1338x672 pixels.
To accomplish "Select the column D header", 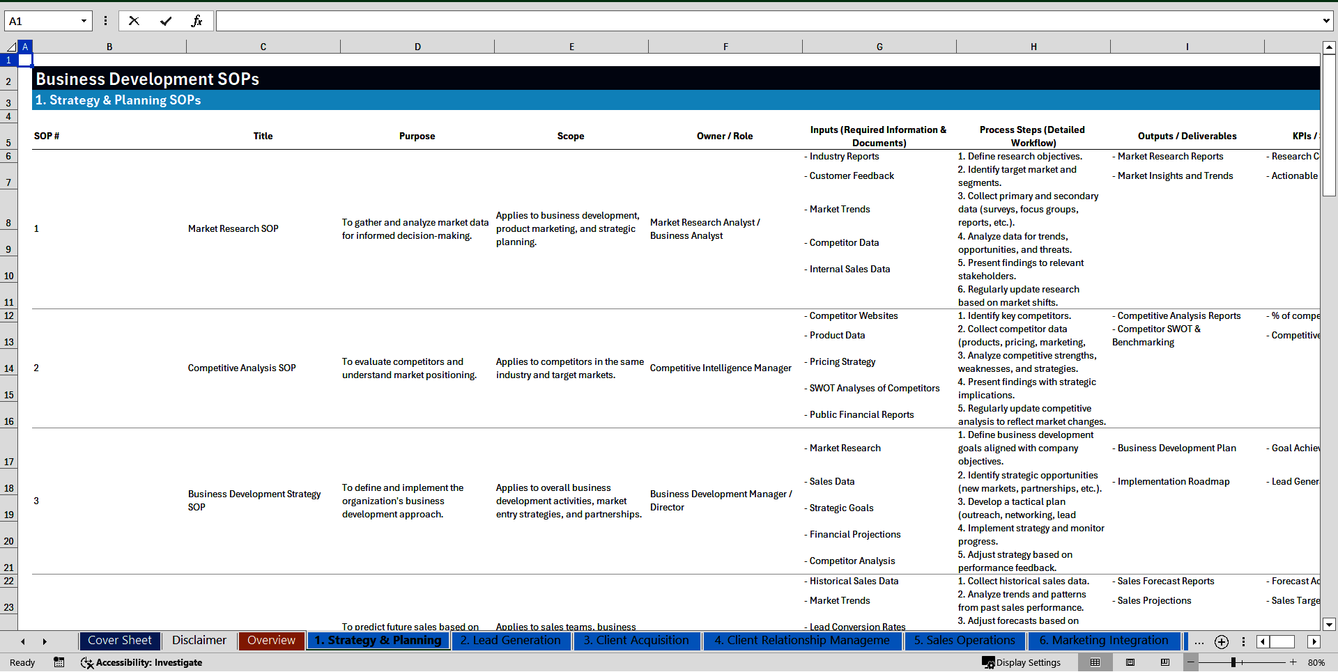I will click(417, 47).
